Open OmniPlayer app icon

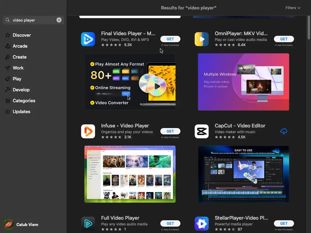point(202,39)
